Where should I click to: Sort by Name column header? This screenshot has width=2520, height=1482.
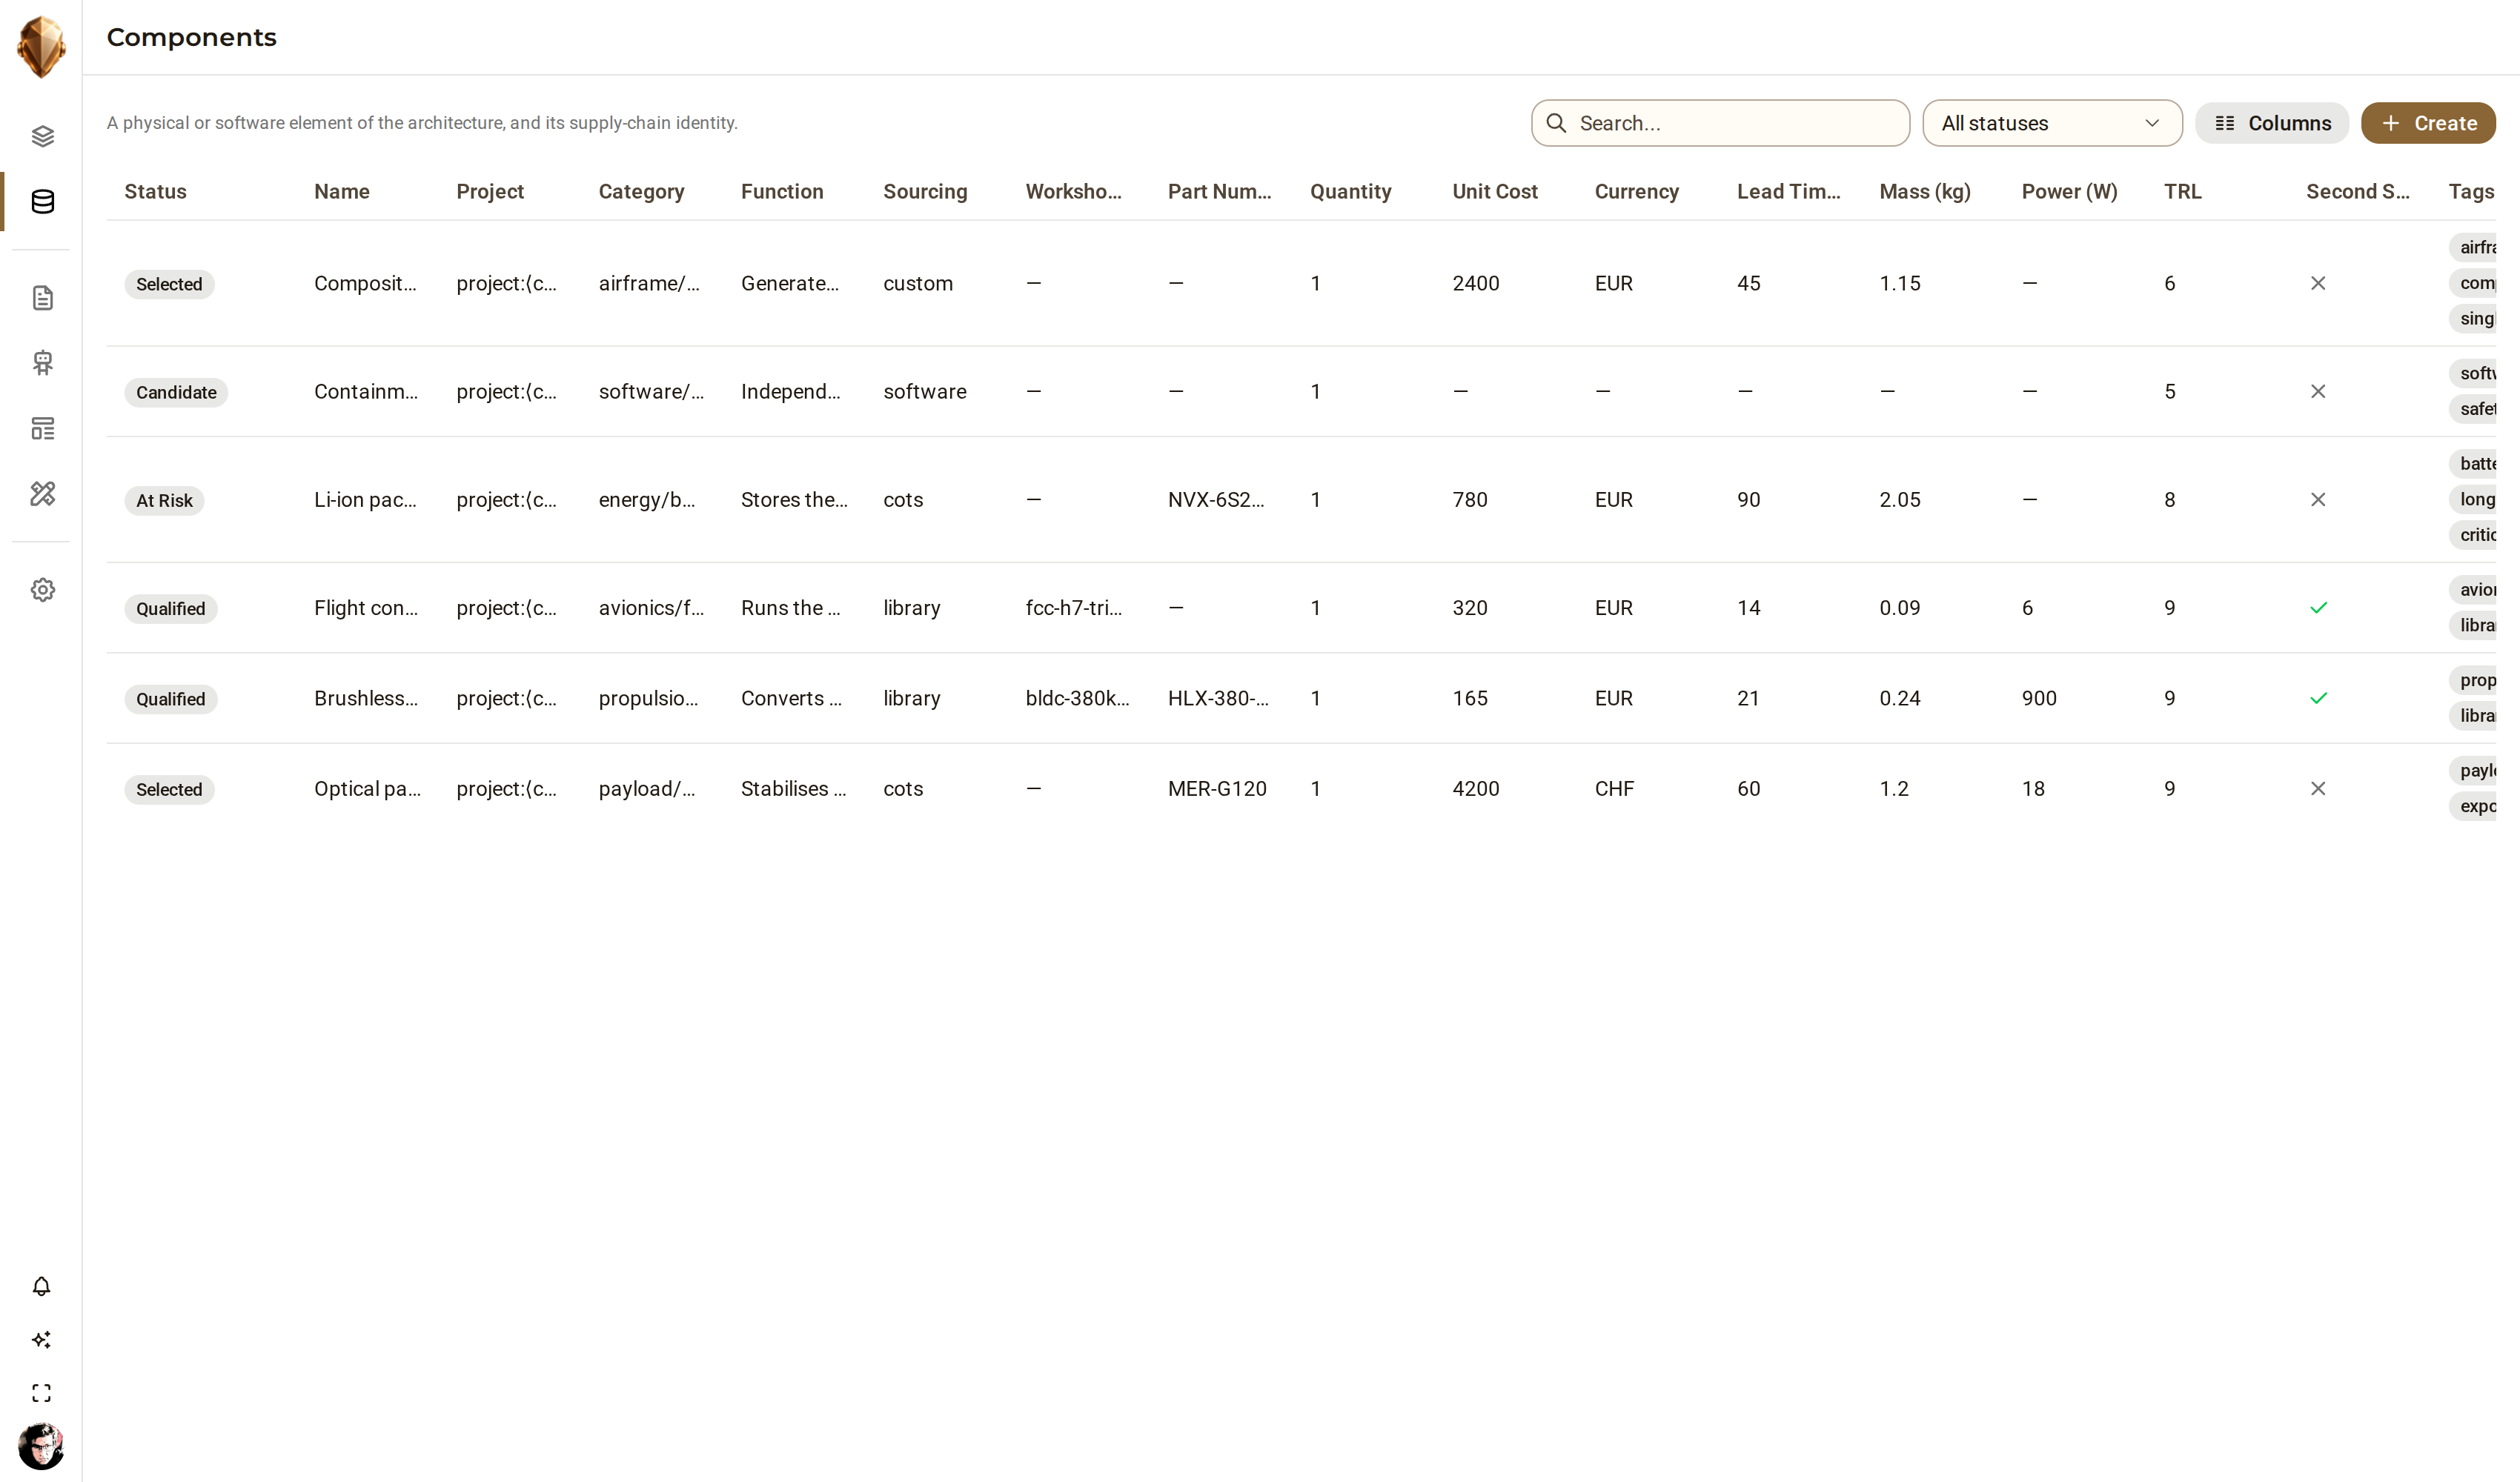pos(342,191)
